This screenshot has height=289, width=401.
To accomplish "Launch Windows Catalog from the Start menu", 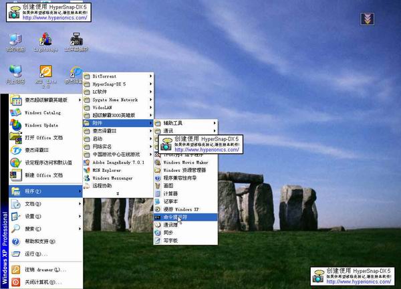I will 45,112.
